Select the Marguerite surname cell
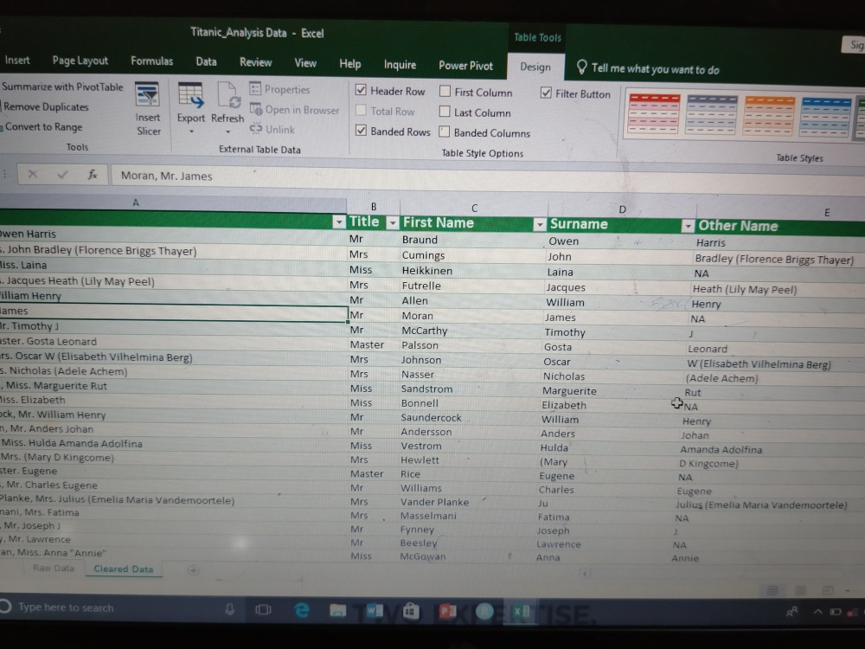 point(612,391)
